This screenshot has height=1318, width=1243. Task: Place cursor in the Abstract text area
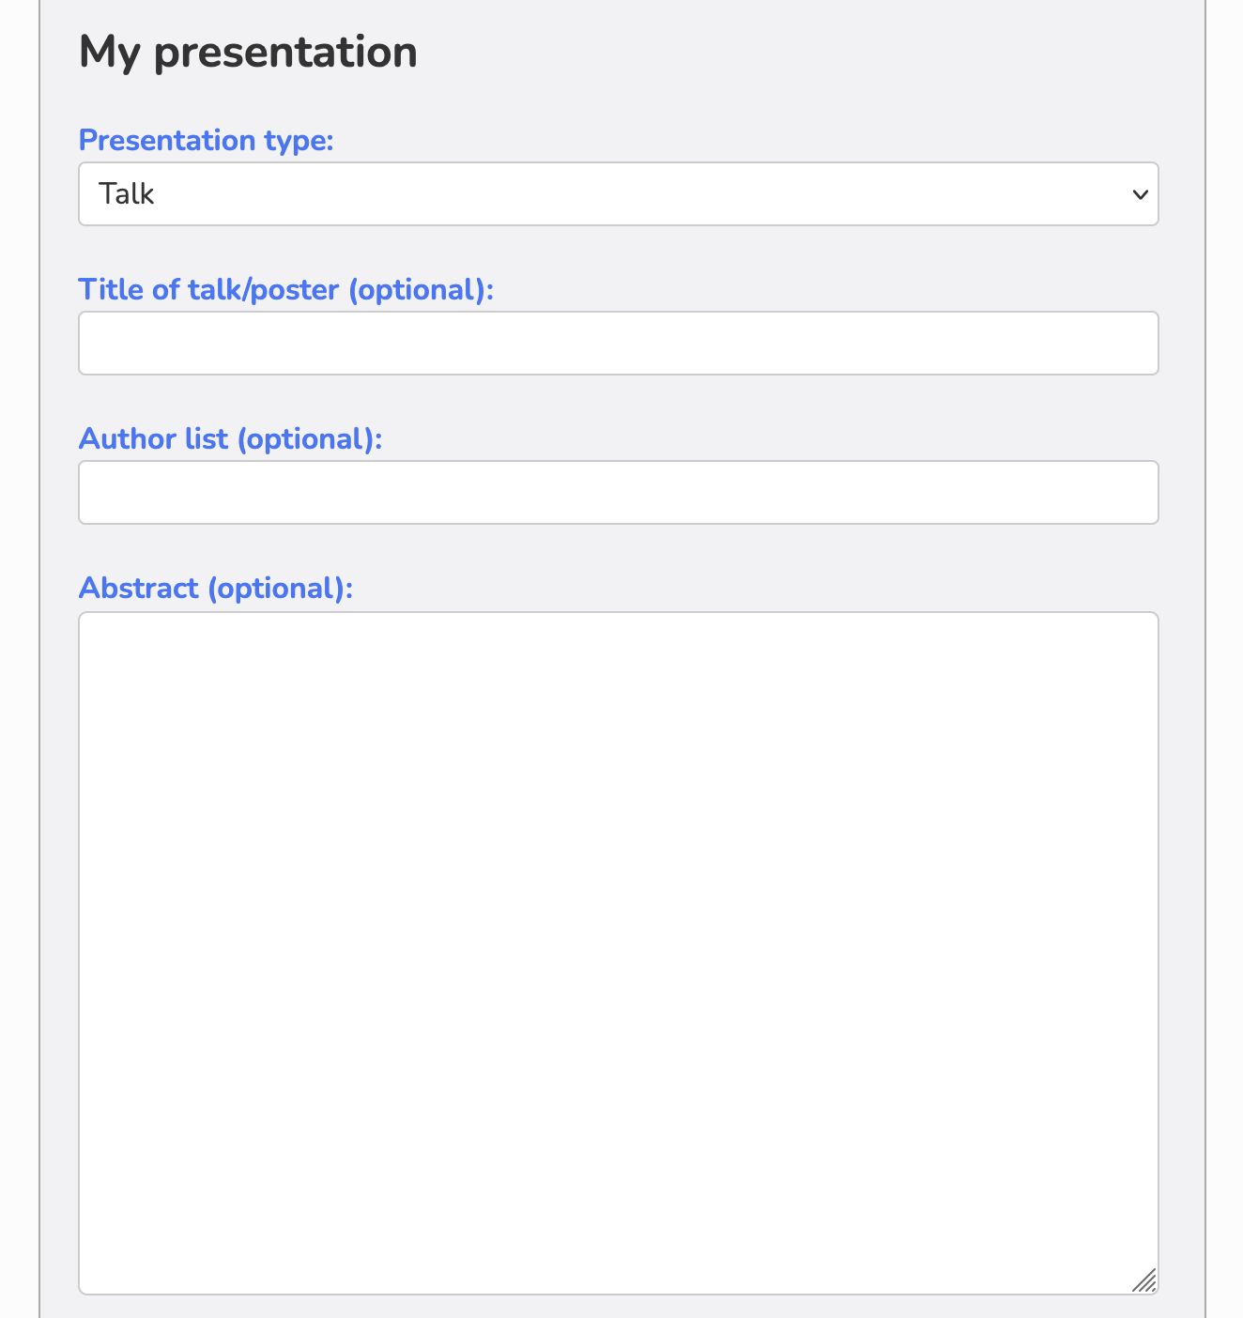coord(619,954)
